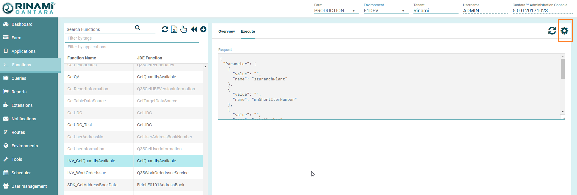
Task: Open settings gear in Execute panel
Action: point(564,31)
